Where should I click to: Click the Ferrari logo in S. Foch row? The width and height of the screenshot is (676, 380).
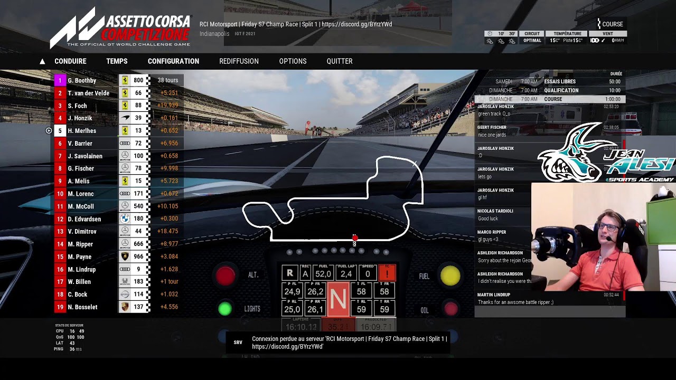pos(125,106)
